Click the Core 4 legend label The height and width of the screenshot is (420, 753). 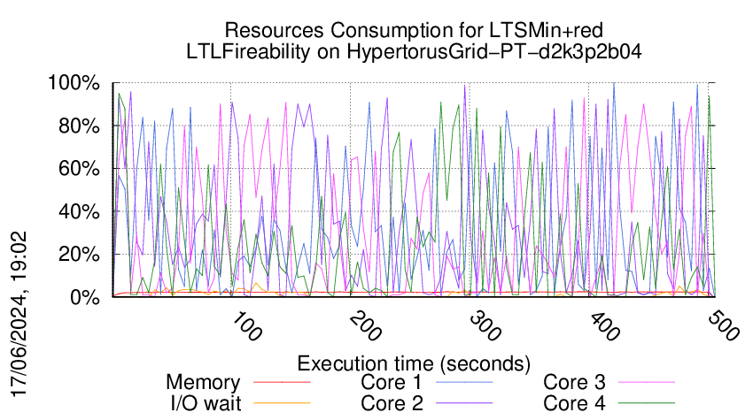click(x=574, y=403)
